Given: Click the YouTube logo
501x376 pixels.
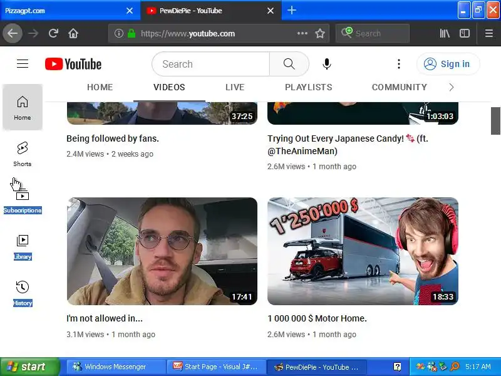Looking at the screenshot, I should click(x=73, y=64).
